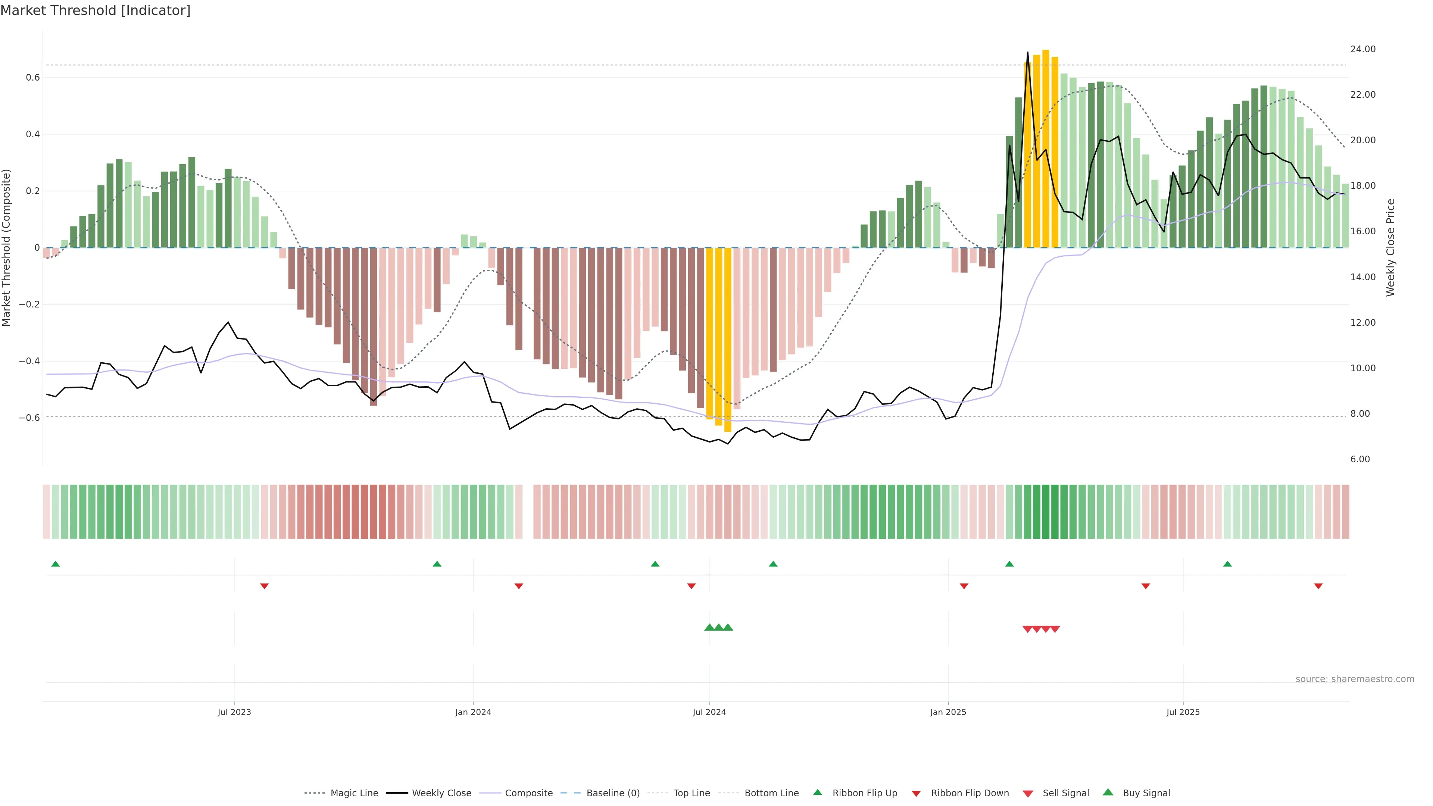This screenshot has width=1433, height=806.
Task: Click the Sell Signal legend triangle icon
Action: click(x=1028, y=794)
